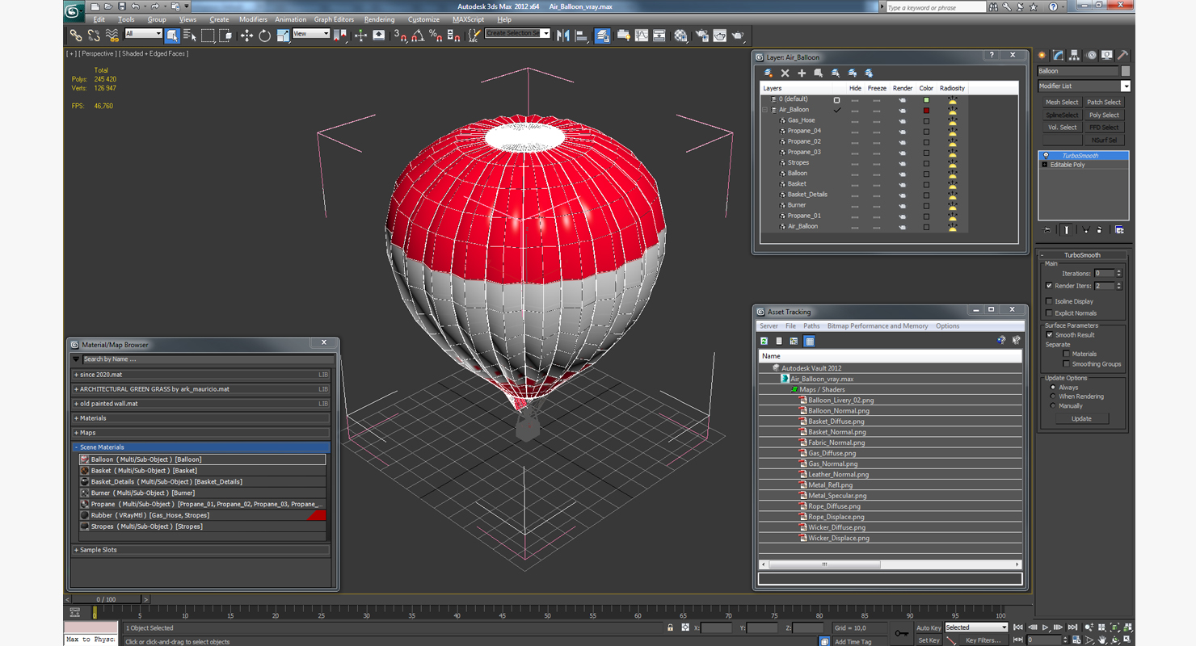Screen dimensions: 1196x646
Task: Open Create Selection Set dropdown
Action: [517, 34]
